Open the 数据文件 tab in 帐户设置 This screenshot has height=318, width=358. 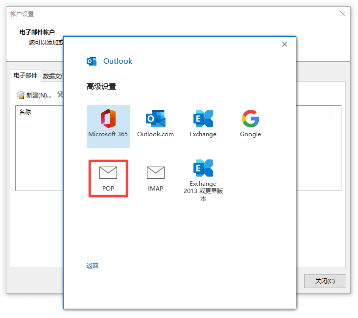click(x=53, y=76)
